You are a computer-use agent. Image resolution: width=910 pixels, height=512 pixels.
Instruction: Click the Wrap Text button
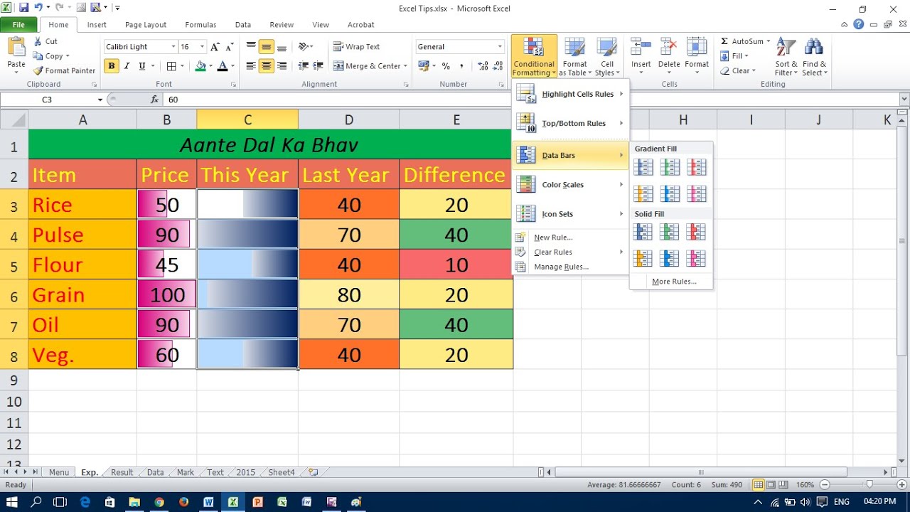pos(356,46)
